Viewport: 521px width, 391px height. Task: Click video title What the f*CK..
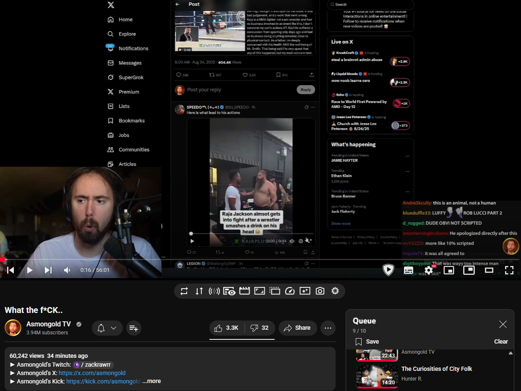[34, 310]
